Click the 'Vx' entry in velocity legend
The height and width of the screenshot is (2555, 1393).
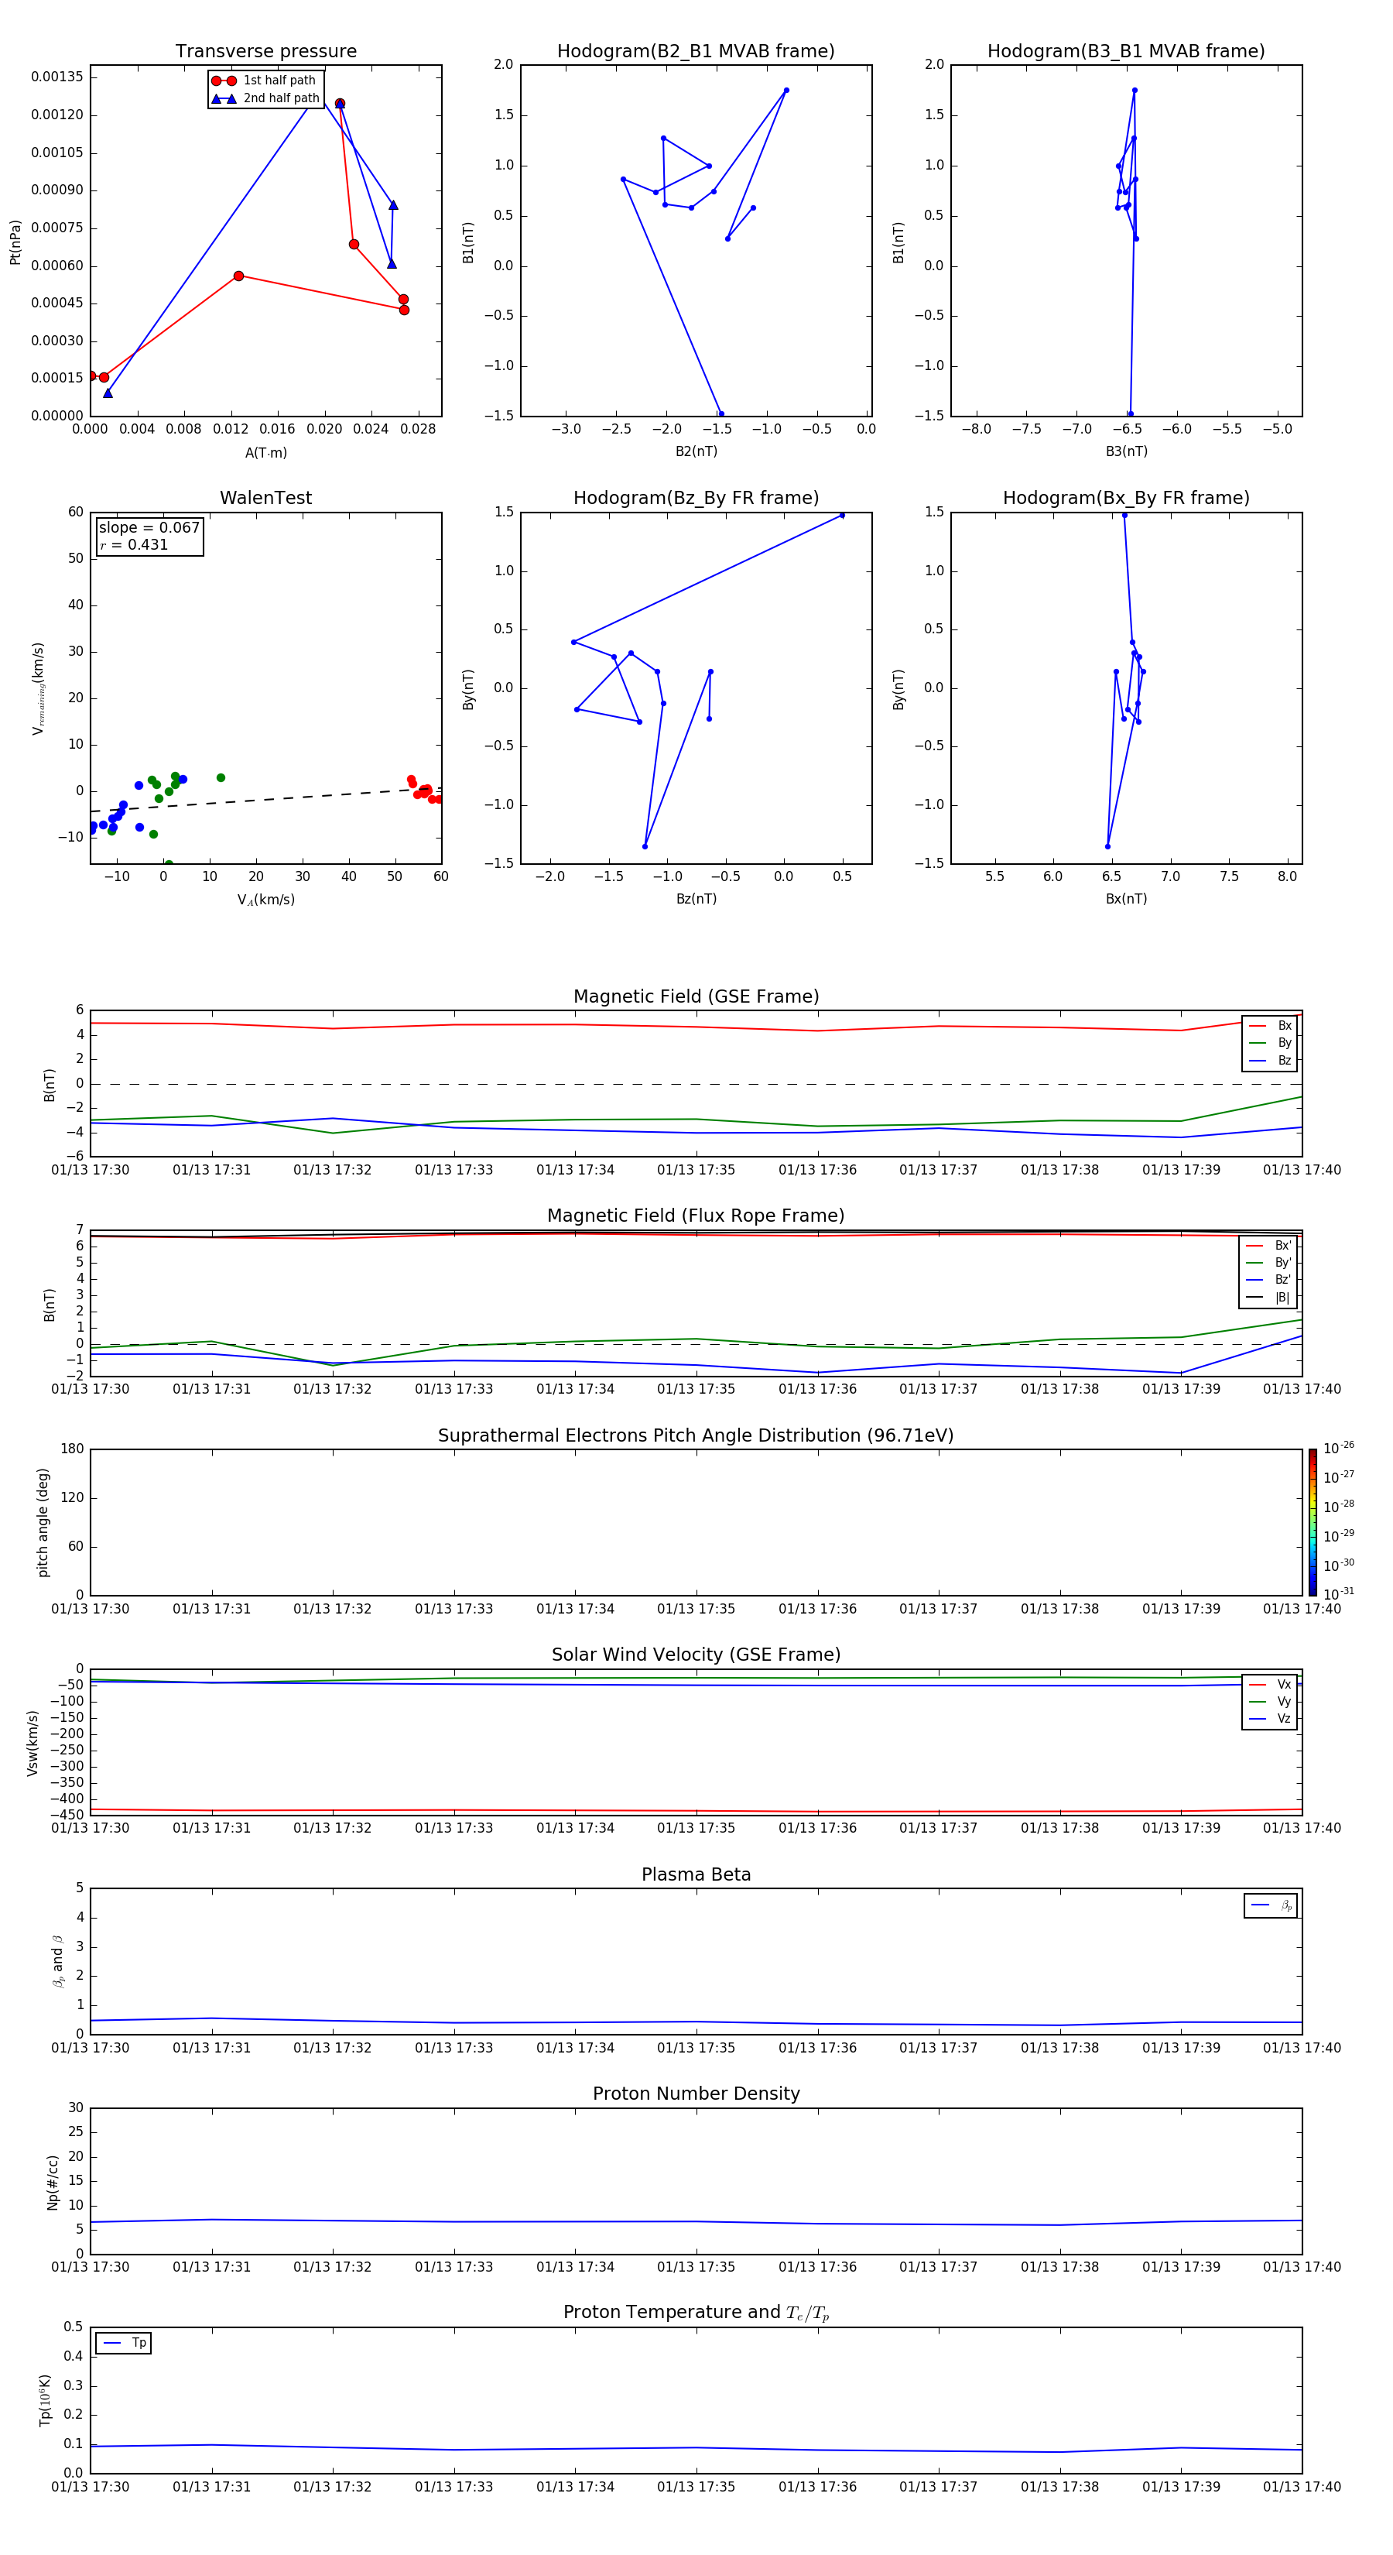(x=1270, y=1684)
